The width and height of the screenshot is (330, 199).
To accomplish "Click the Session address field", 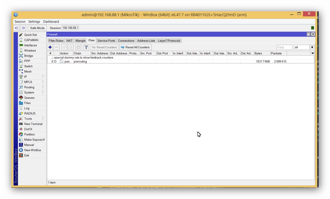I will click(x=70, y=28).
